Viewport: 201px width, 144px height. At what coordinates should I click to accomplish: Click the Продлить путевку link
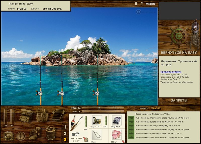click(x=171, y=72)
